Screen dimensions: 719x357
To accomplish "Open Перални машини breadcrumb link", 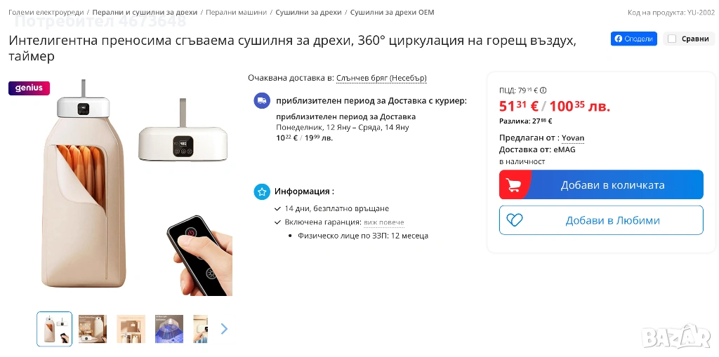I will coord(236,13).
